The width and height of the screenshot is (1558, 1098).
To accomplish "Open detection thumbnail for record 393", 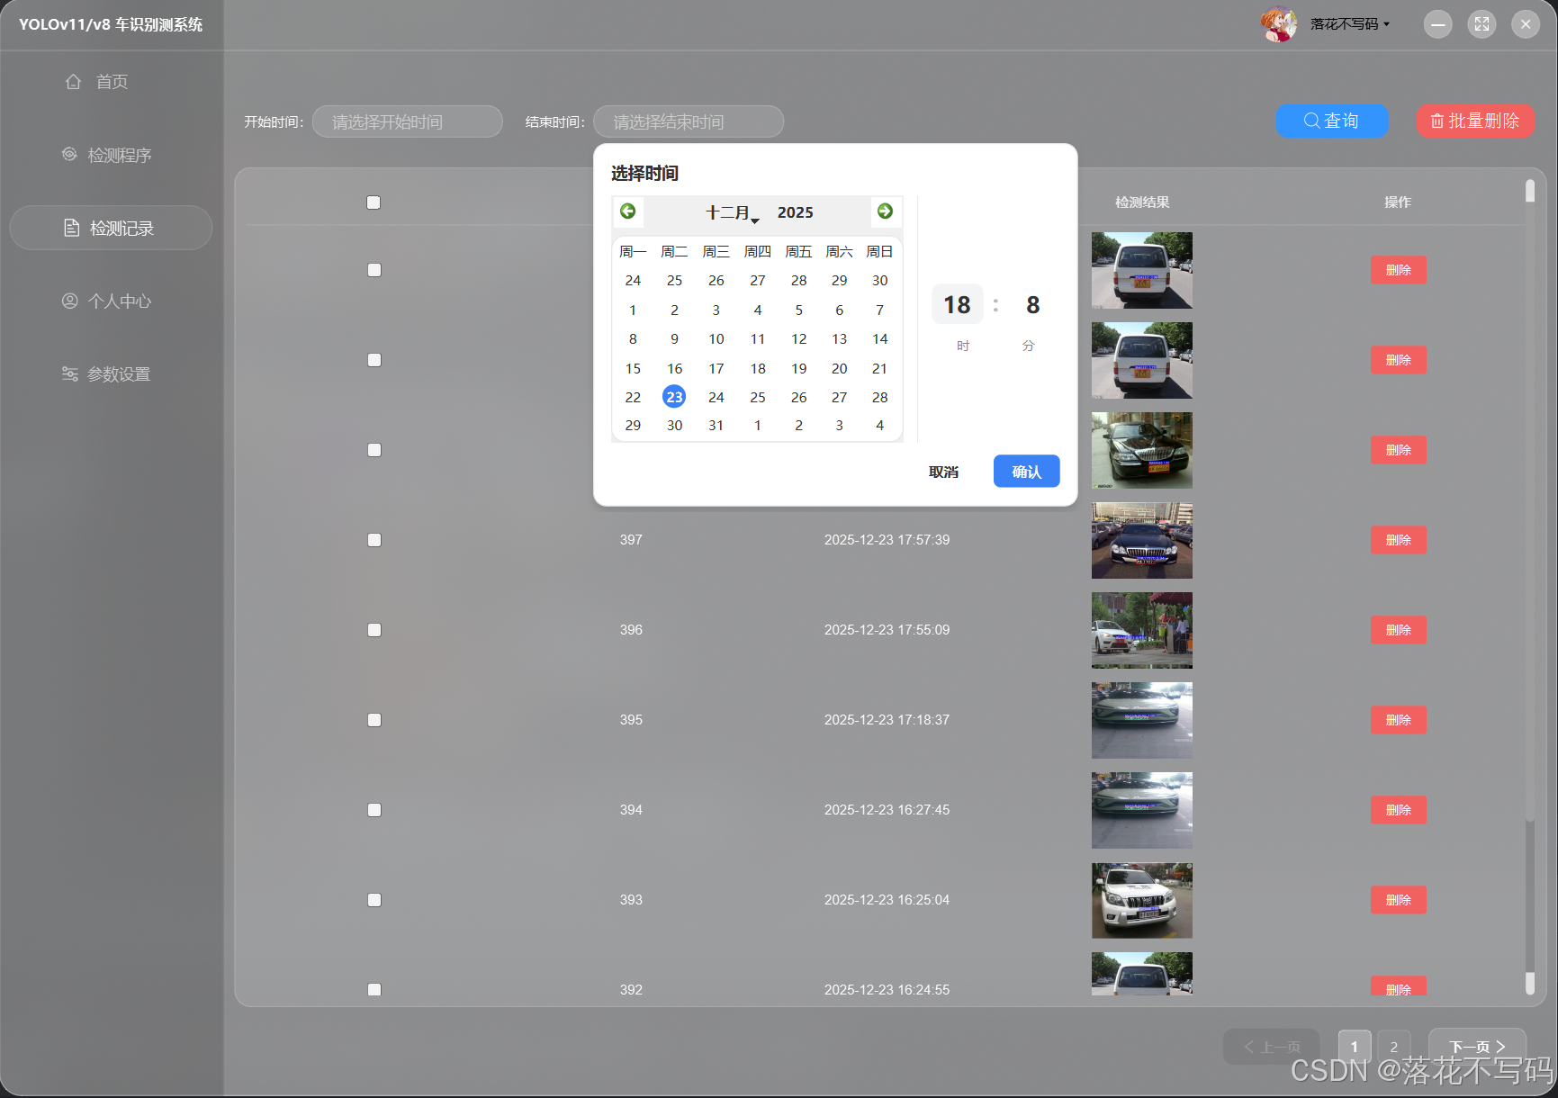I will [x=1142, y=900].
